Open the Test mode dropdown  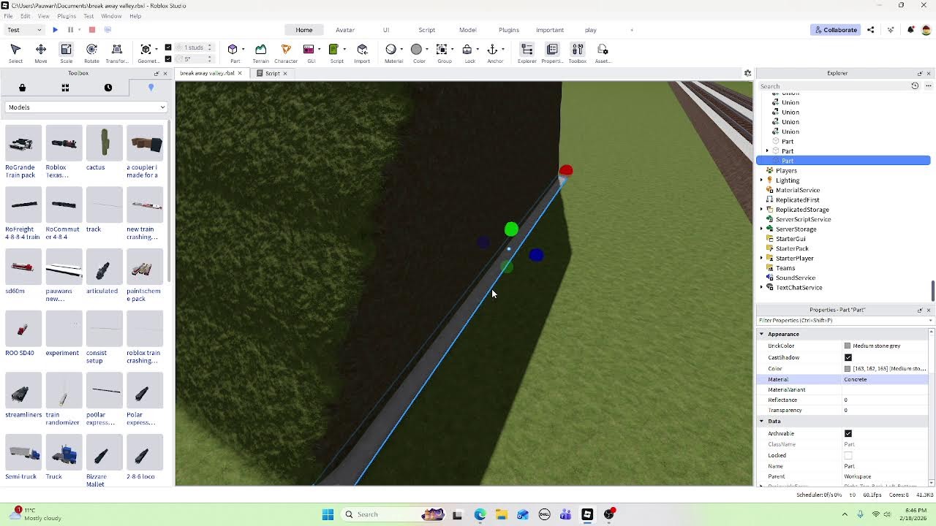[25, 30]
